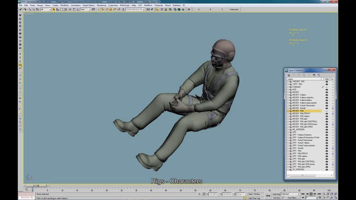356x200 pixels.
Task: Open the Animation menu
Action: (76, 5)
